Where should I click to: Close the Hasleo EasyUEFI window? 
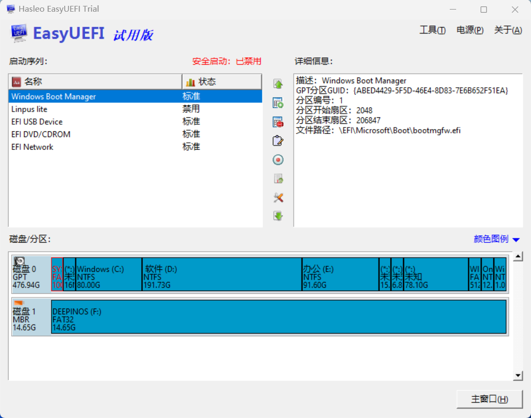[515, 10]
